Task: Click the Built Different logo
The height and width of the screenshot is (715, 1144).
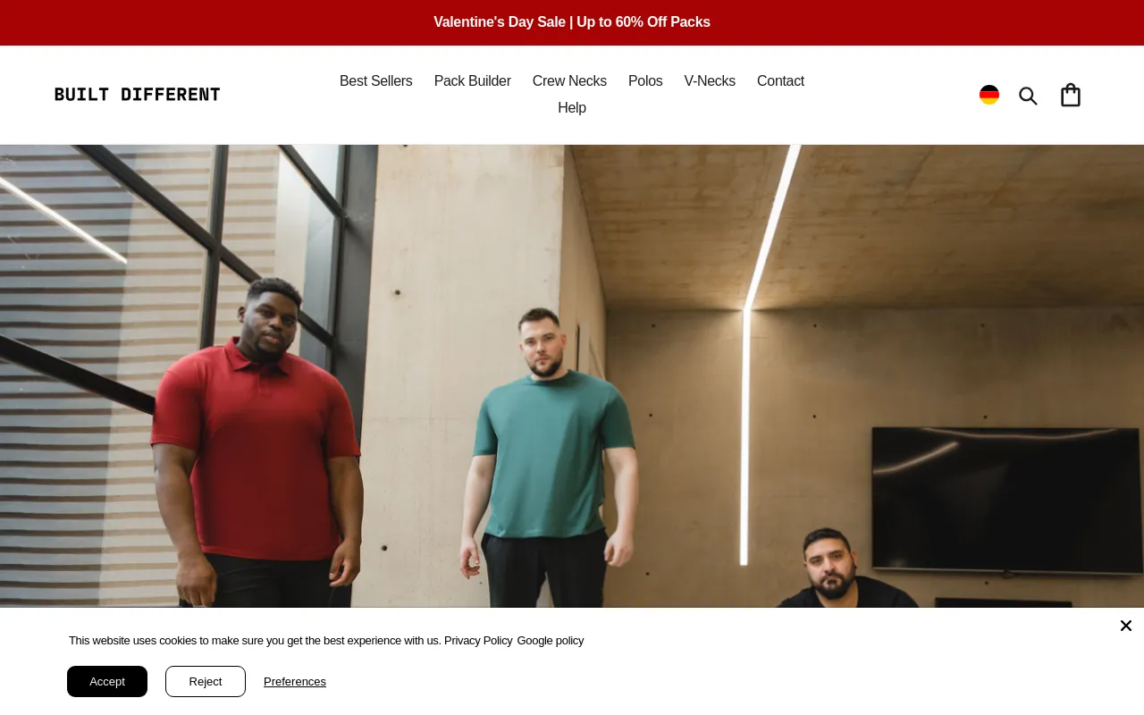Action: [137, 95]
